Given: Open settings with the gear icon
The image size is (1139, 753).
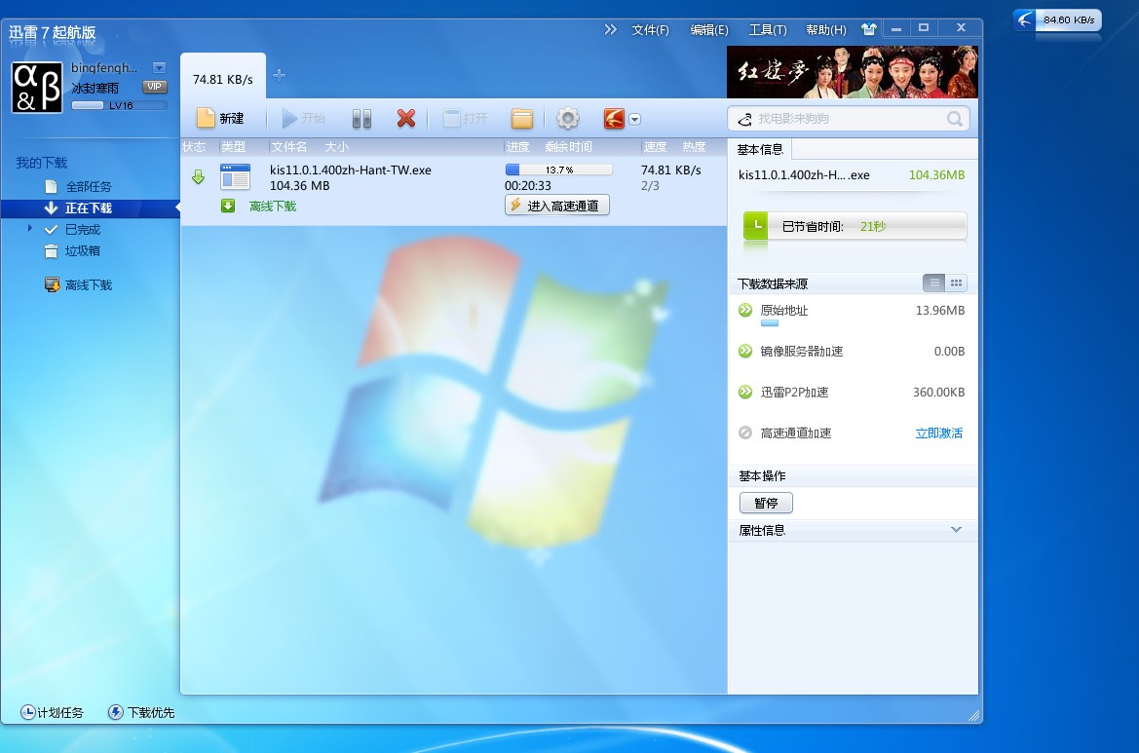Looking at the screenshot, I should [x=568, y=119].
